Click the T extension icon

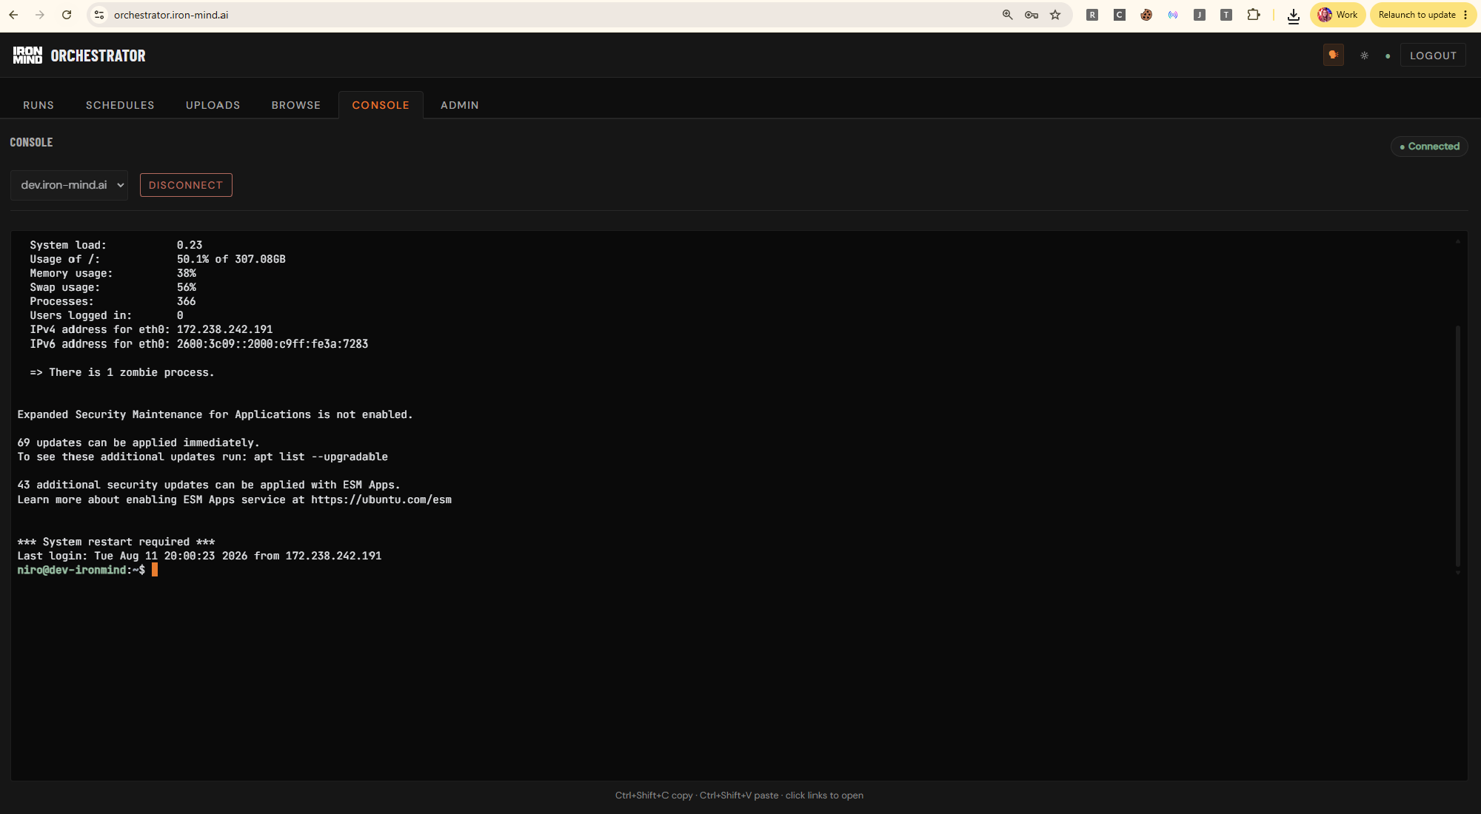pos(1226,15)
